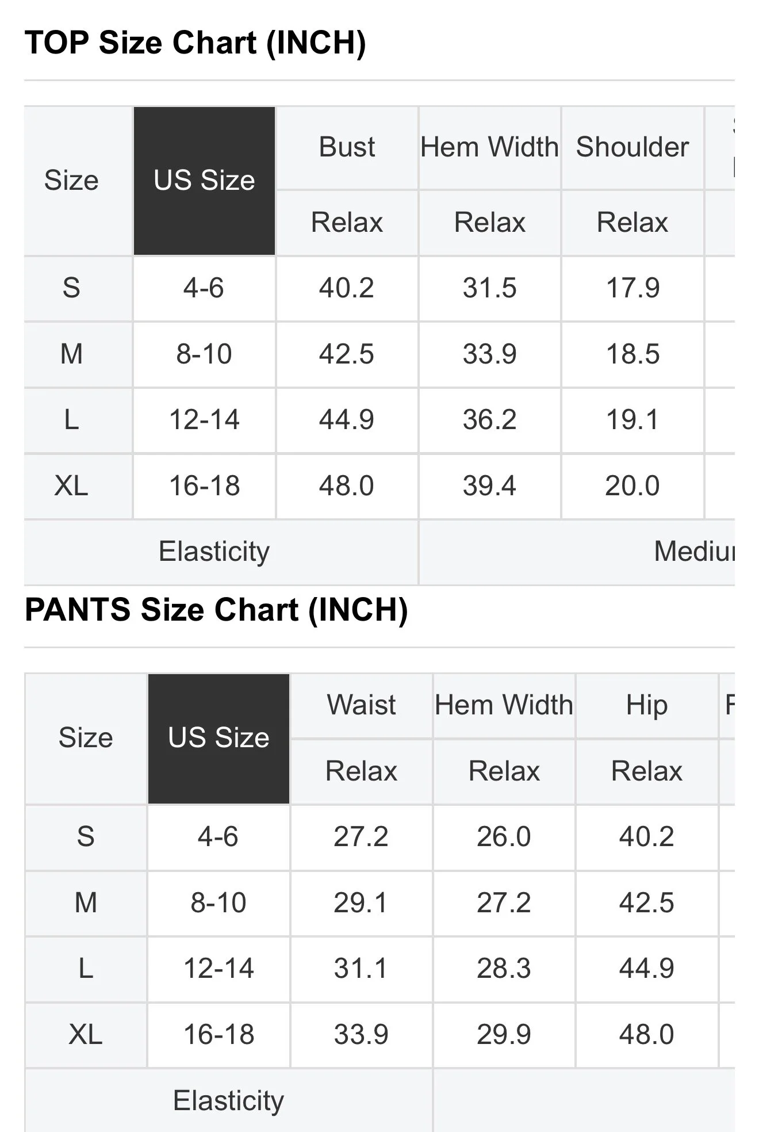
Task: Click the Hip column header
Action: tap(647, 705)
